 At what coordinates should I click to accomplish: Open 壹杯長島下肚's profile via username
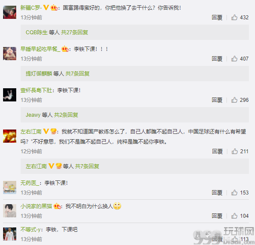[36, 90]
